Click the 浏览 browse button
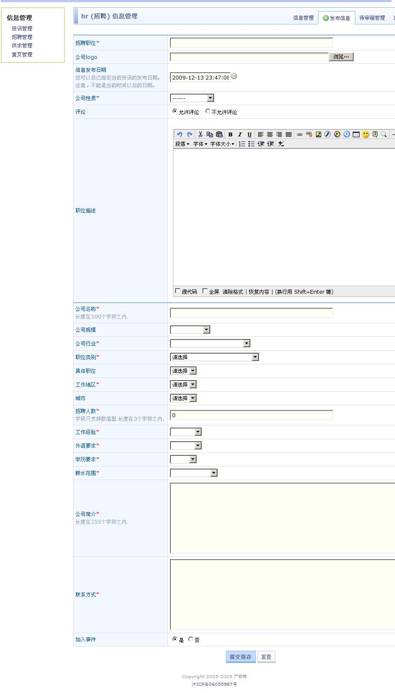Image resolution: width=395 pixels, height=693 pixels. click(x=341, y=57)
